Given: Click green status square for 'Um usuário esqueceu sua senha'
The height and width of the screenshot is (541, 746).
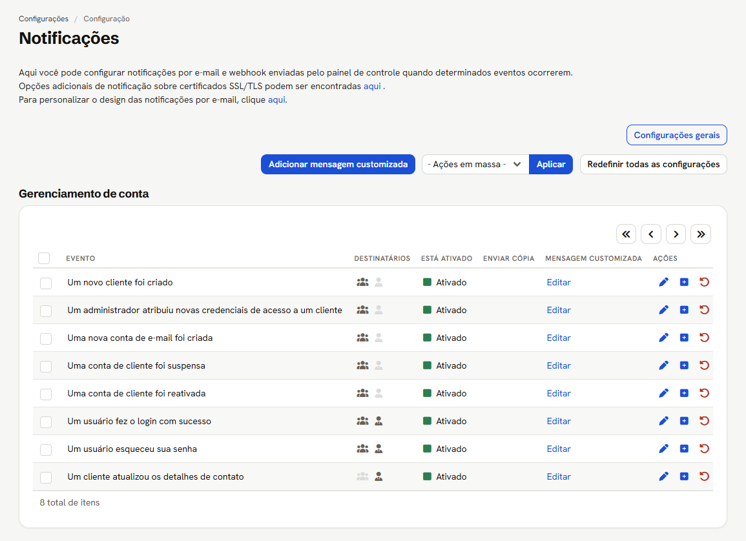Looking at the screenshot, I should [x=427, y=449].
